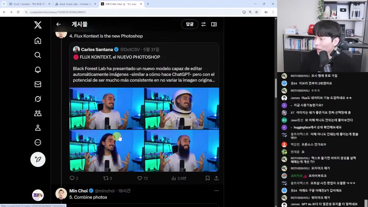Viewport: 368px width, 207px height.
Task: Open the tab search dropdown arrow
Action: click(x=4, y=4)
